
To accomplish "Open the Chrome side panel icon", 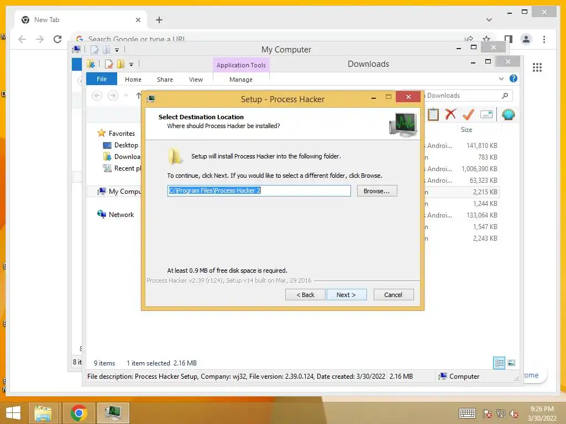I will pos(509,39).
